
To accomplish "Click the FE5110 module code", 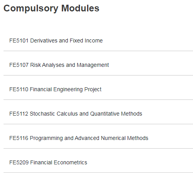I will (x=19, y=89).
